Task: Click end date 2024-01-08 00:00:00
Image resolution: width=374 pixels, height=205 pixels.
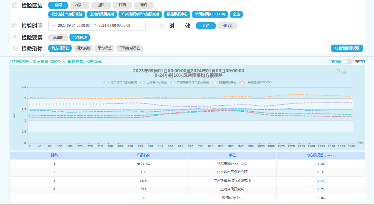Action: coord(114,26)
